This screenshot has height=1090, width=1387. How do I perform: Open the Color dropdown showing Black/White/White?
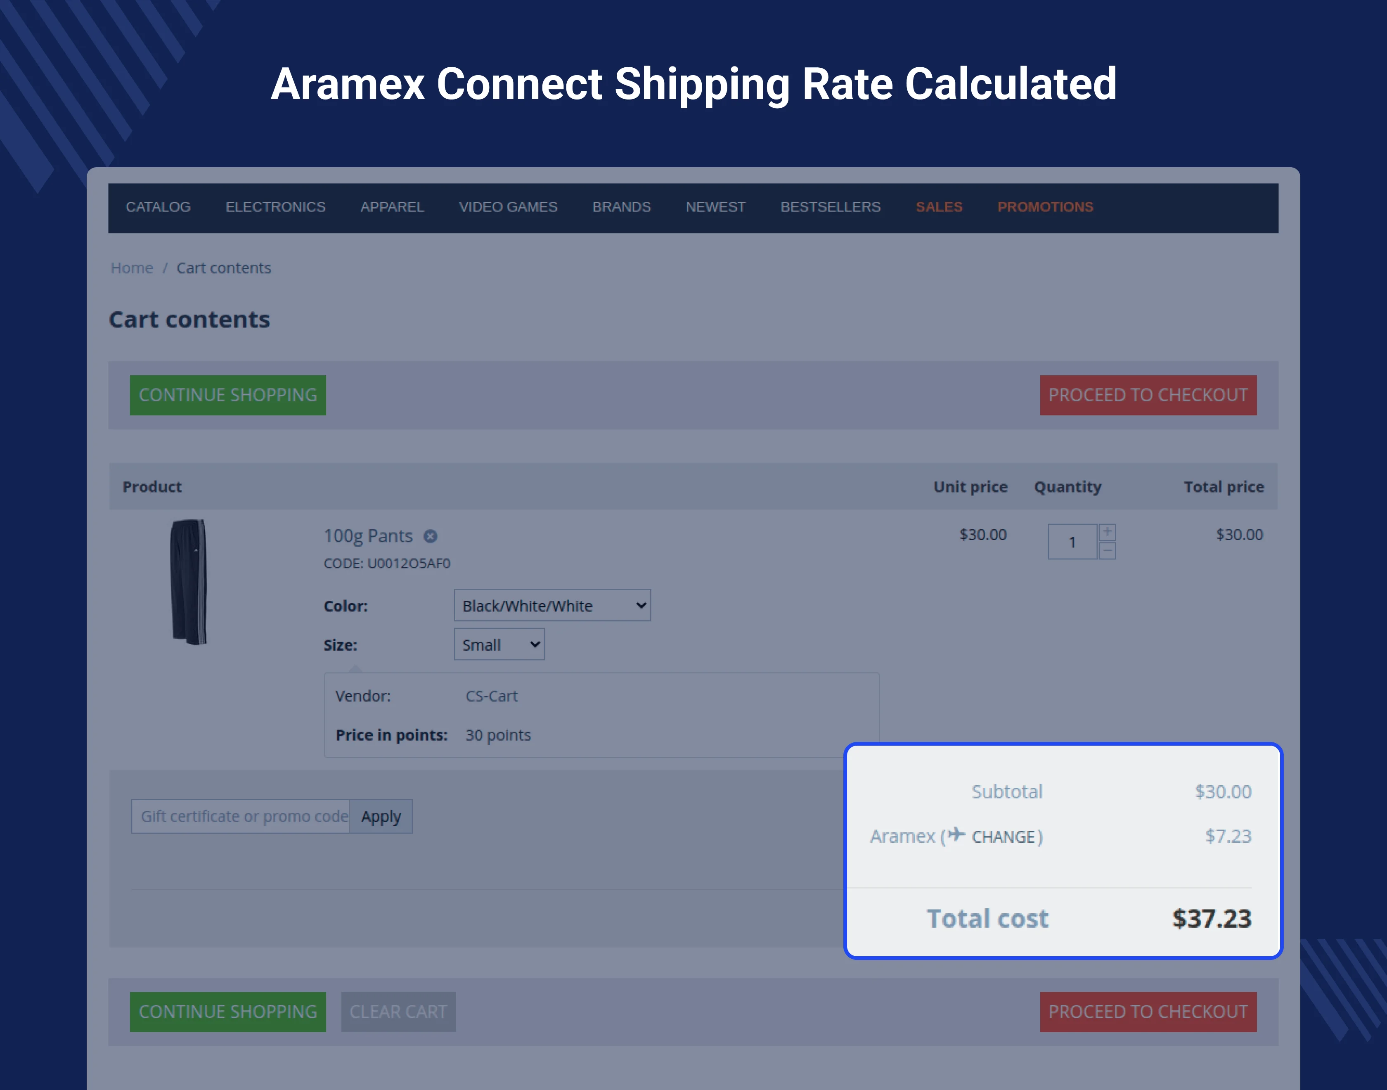pyautogui.click(x=552, y=606)
